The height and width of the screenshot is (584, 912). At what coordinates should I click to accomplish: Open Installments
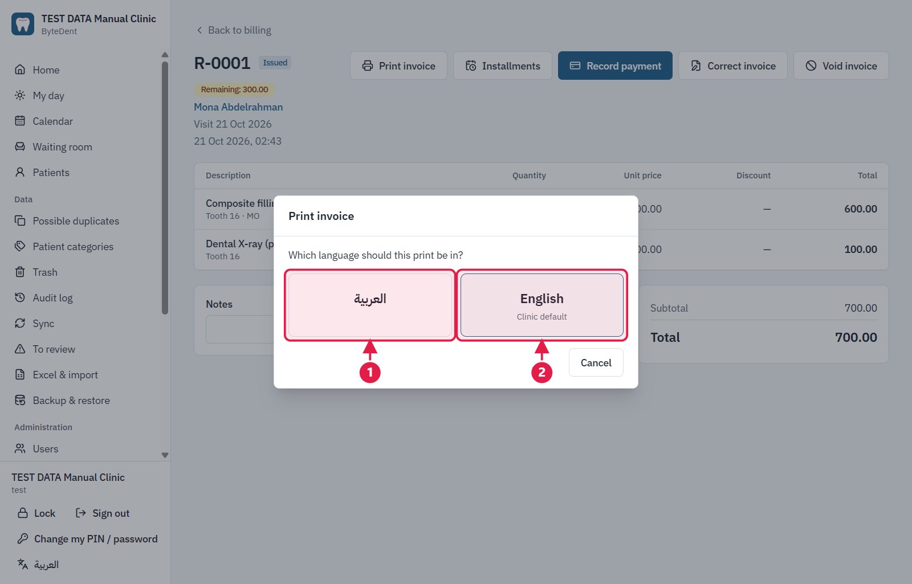[503, 66]
